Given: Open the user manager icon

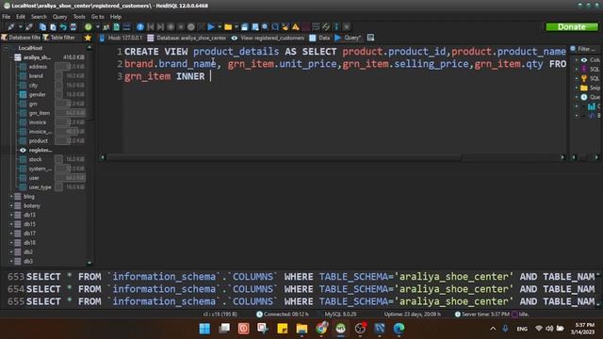Looking at the screenshot, I should point(106,27).
